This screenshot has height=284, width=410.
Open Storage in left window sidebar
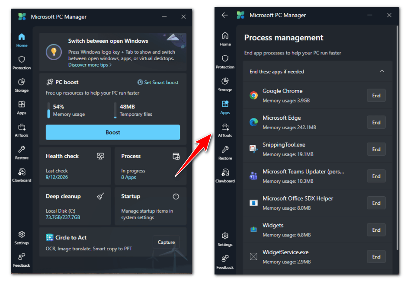pyautogui.click(x=22, y=85)
